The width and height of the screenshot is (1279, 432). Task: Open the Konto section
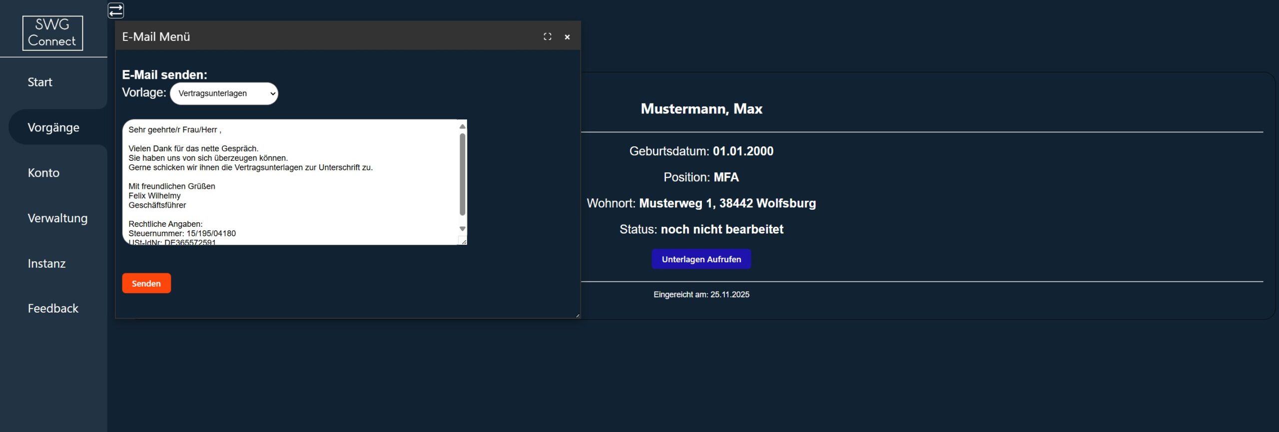coord(43,173)
